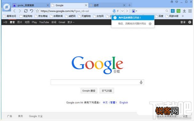Click the address bar URL field
Image resolution: width=194 pixels, height=121 pixels.
[76, 11]
